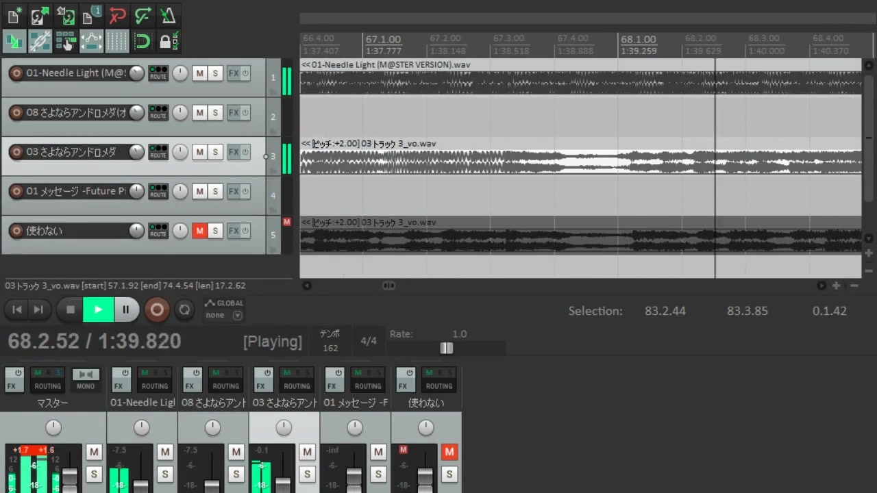The image size is (877, 493).
Task: Unmute the 使わない track in track panel
Action: [199, 231]
